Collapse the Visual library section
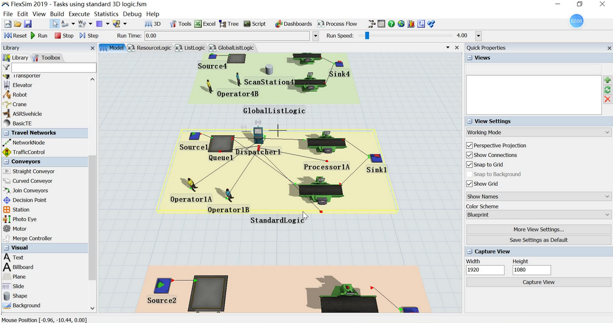613x323 pixels. 7,248
